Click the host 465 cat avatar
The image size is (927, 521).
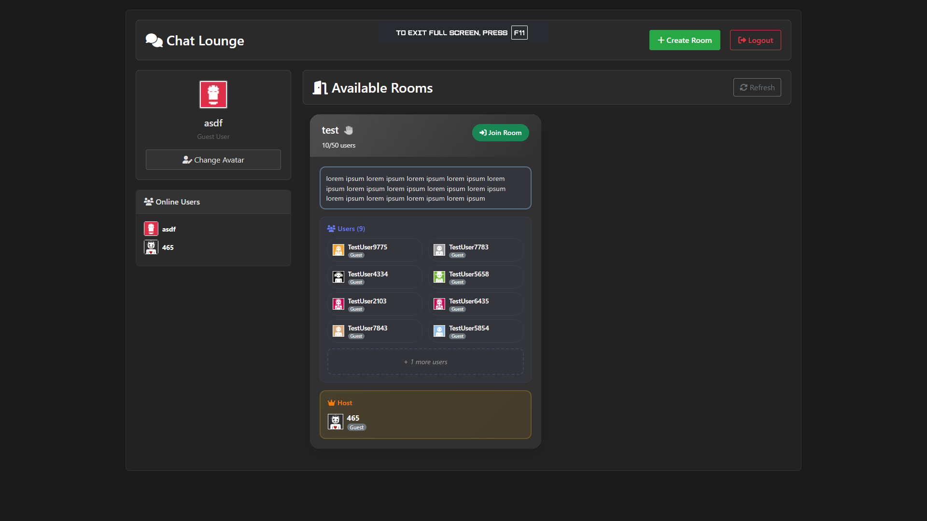coord(336,422)
